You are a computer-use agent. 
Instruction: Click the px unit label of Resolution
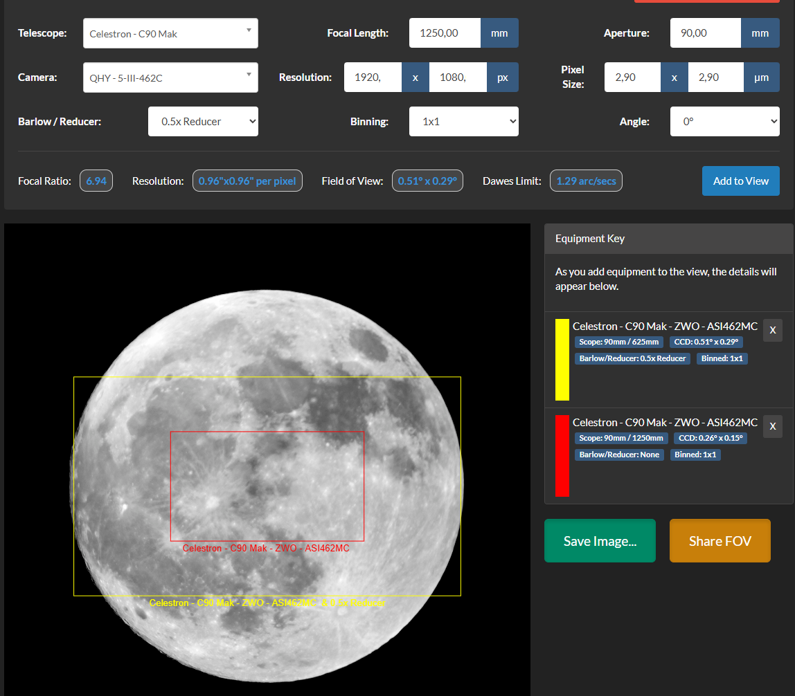pyautogui.click(x=503, y=77)
